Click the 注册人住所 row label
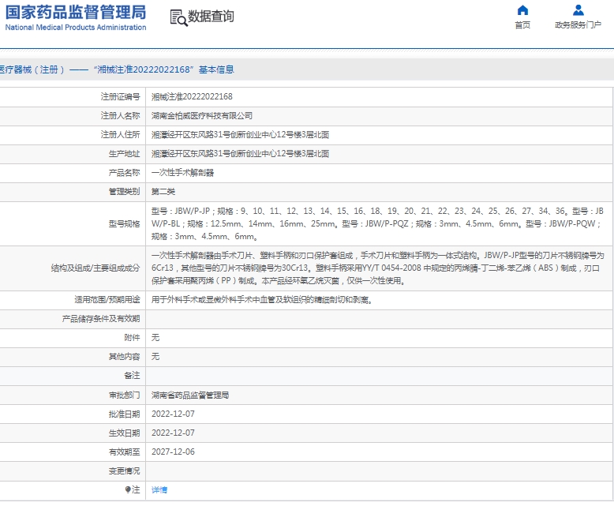 coord(120,135)
